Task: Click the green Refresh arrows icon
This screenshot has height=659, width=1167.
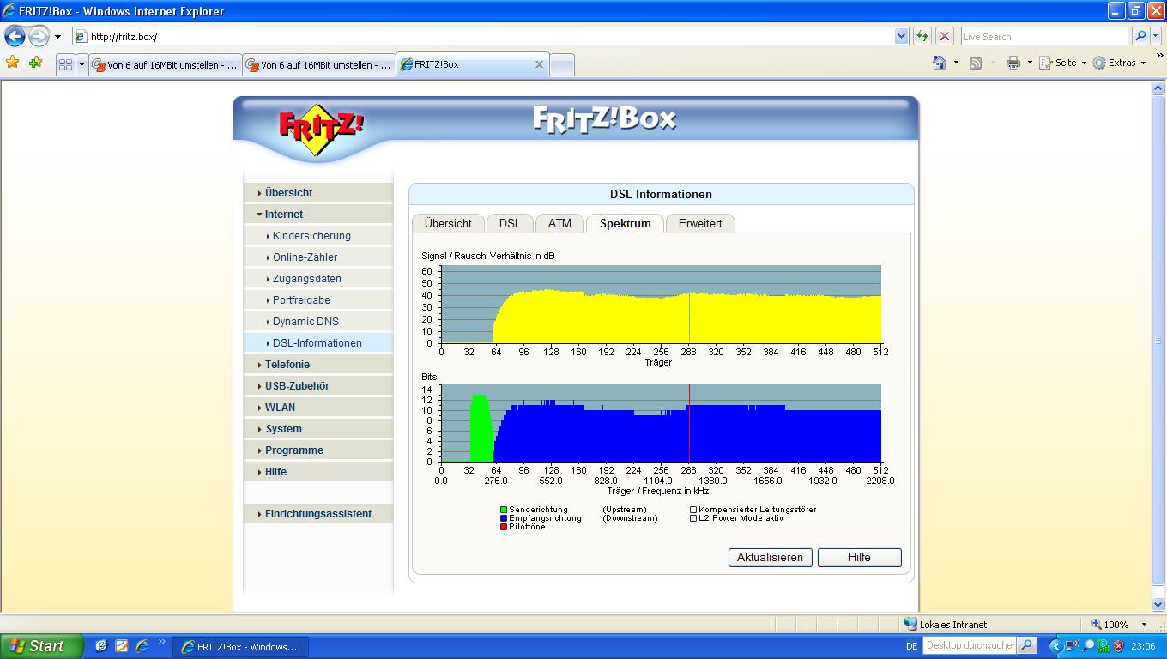Action: [x=922, y=36]
